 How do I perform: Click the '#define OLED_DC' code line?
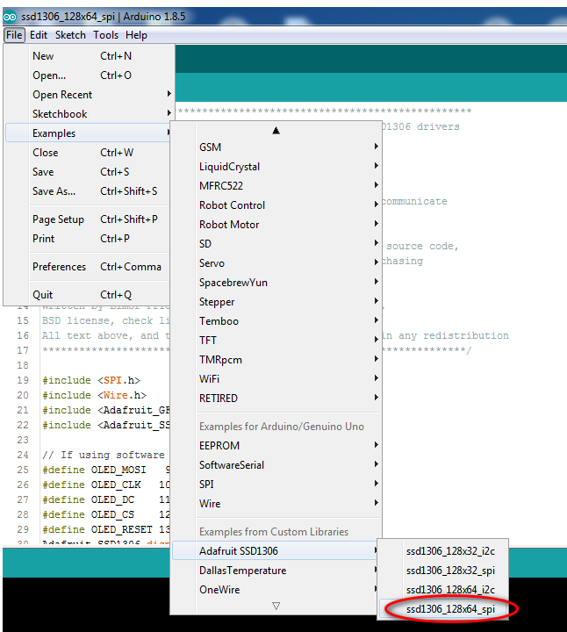[x=106, y=499]
